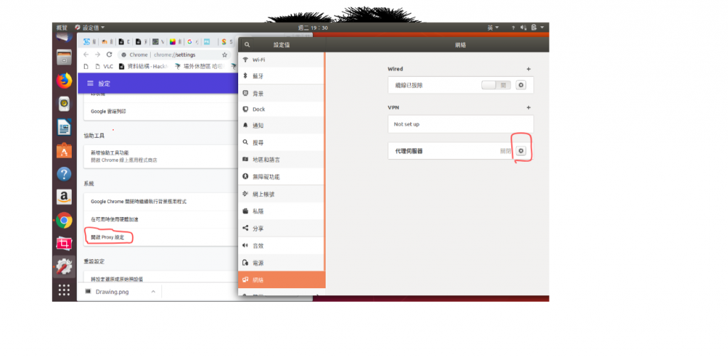The image size is (728, 357).
Task: Toggle the Wired 纜線已拔除 switch
Action: (x=496, y=85)
